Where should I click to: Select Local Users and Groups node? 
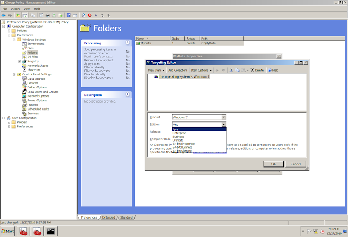43,92
